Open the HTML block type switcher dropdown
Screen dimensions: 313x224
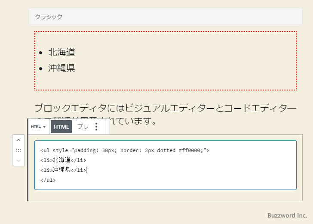pyautogui.click(x=38, y=127)
